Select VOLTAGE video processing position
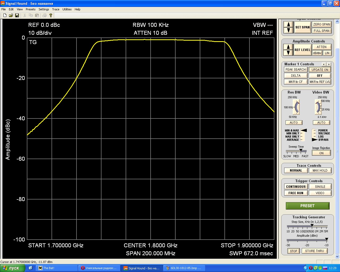Screen dimensions: 340x272 click(x=324, y=133)
